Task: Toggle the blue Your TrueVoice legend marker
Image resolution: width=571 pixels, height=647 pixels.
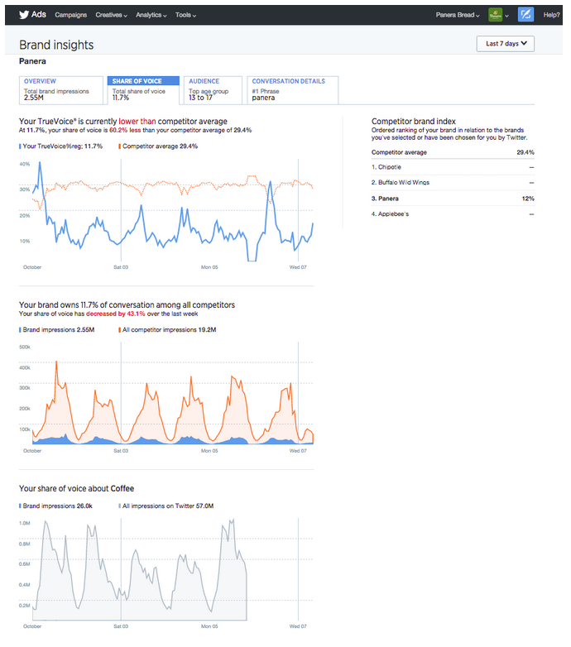Action: point(21,146)
